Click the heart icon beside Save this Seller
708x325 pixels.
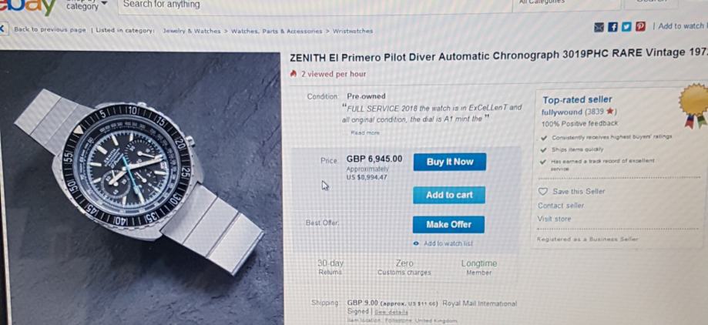tap(542, 192)
